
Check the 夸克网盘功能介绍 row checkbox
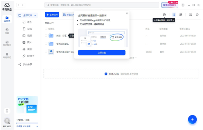point(46,52)
